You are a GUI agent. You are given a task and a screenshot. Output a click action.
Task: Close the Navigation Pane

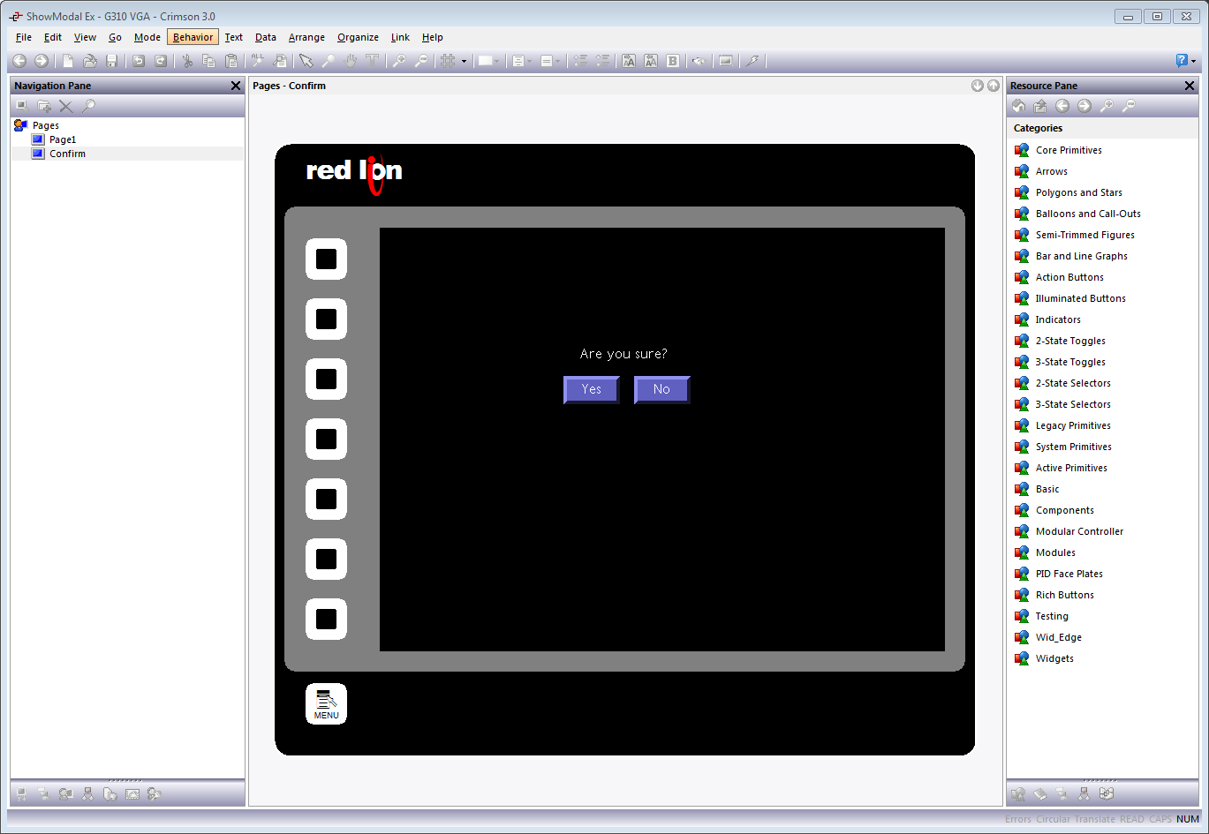point(236,86)
